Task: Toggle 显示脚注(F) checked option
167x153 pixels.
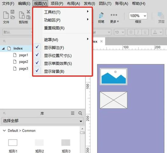Action: pos(62,48)
